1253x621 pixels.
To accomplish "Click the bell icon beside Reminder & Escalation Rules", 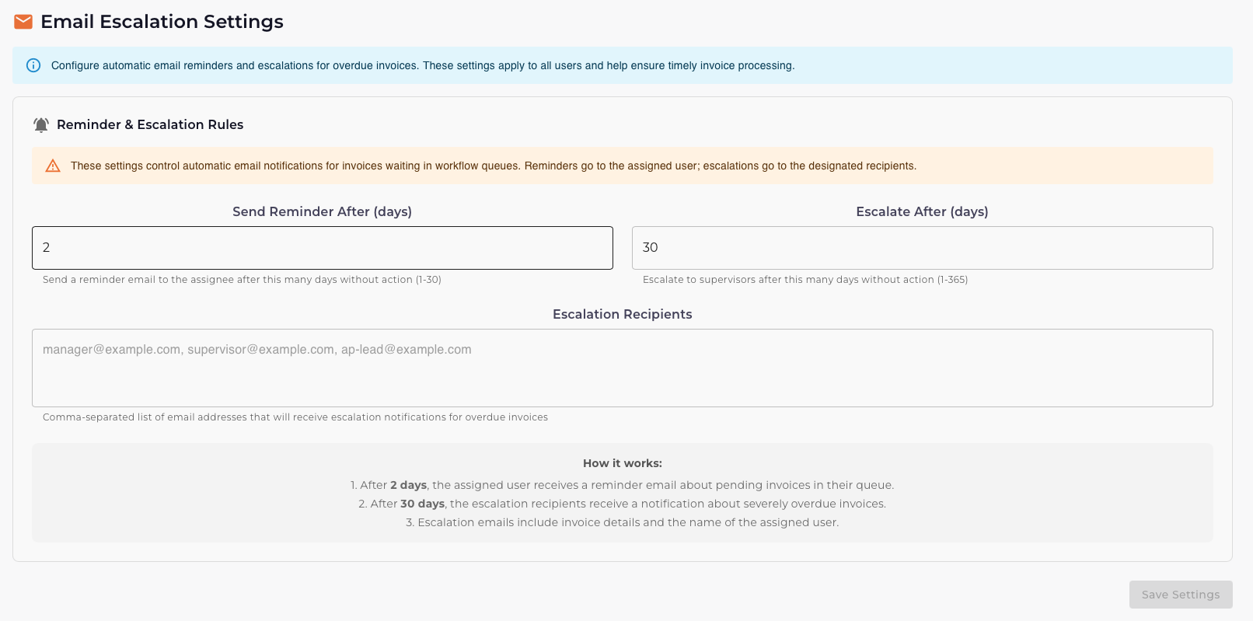I will click(x=40, y=124).
